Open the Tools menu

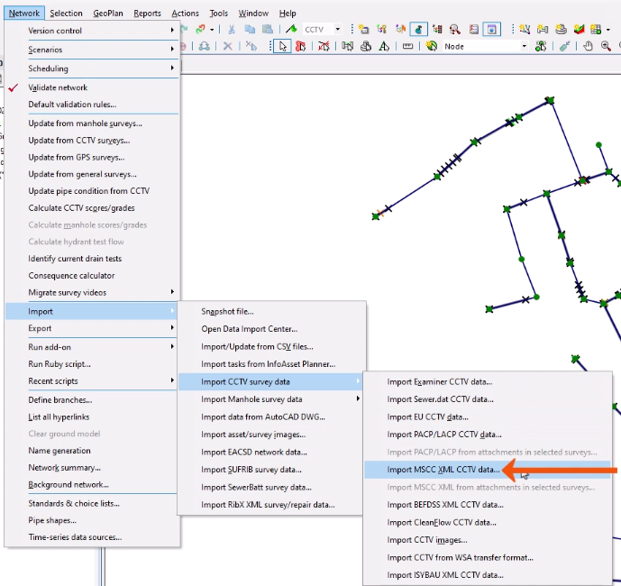(x=219, y=14)
